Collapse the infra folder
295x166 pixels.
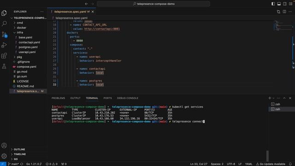(28, 33)
